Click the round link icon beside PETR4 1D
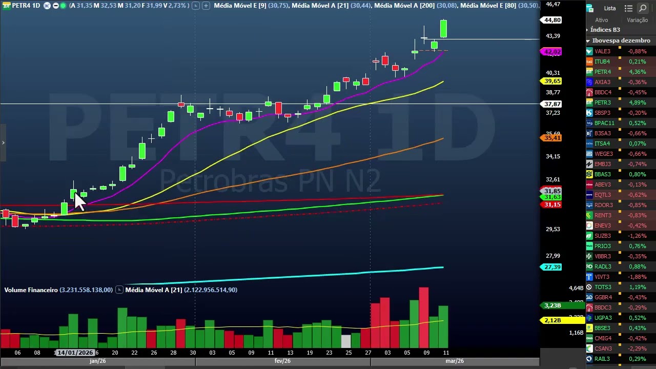Image resolution: width=656 pixels, height=369 pixels. (47, 6)
